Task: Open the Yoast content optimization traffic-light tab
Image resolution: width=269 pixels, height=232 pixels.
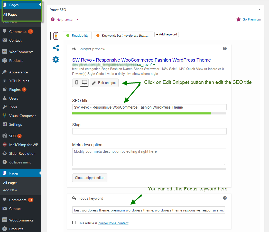Action: pos(56,36)
